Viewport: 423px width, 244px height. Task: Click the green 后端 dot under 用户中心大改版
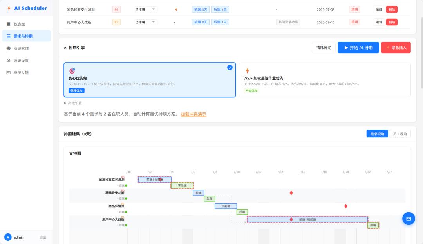126,225
